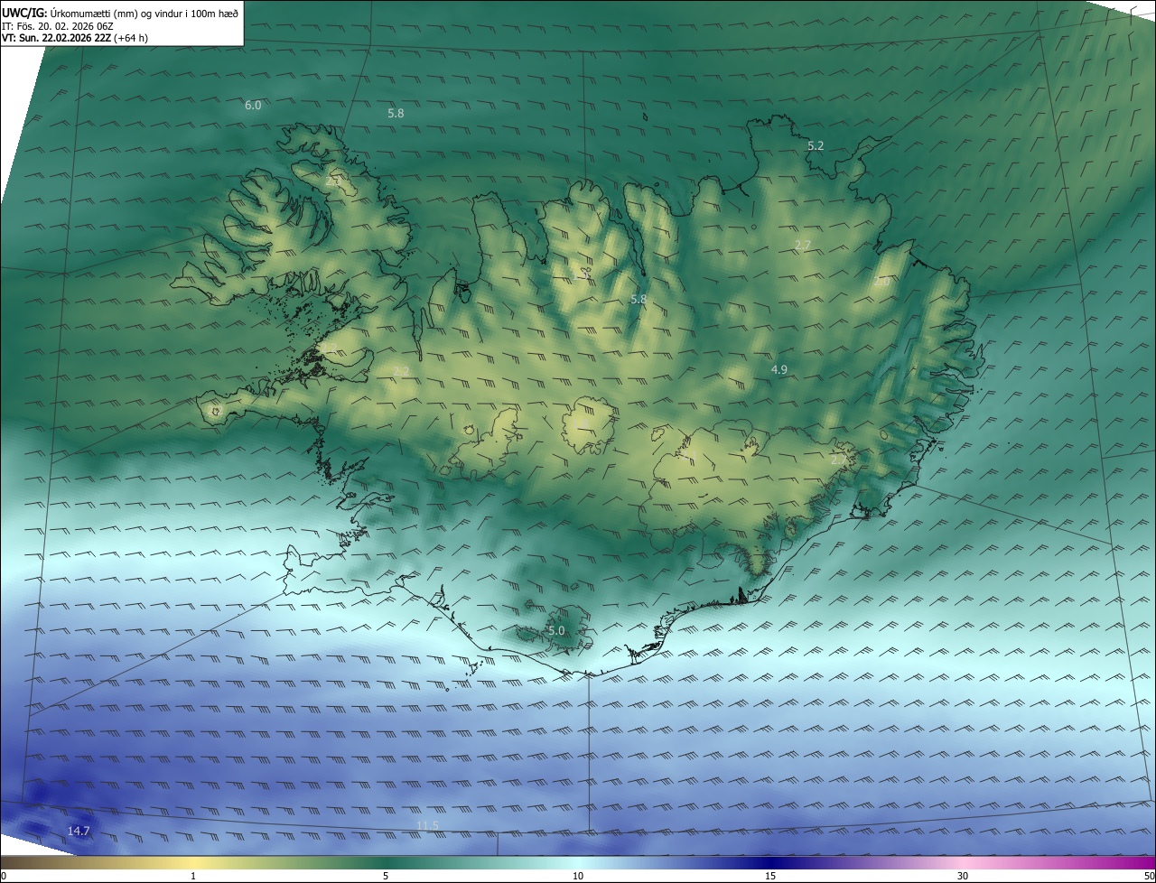Click the 6.0 precipitable water value
This screenshot has height=883, width=1156.
[x=253, y=106]
